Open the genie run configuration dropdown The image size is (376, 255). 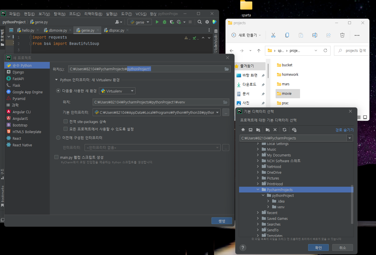140,22
